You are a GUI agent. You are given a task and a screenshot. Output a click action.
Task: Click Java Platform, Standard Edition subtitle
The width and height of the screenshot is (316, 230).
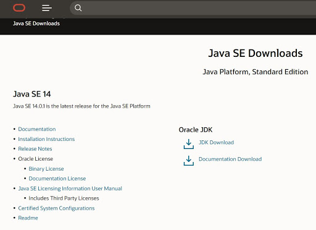pos(256,72)
